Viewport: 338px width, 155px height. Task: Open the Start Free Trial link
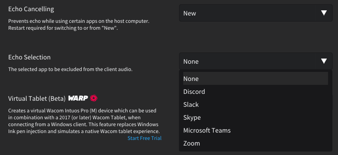click(x=144, y=138)
